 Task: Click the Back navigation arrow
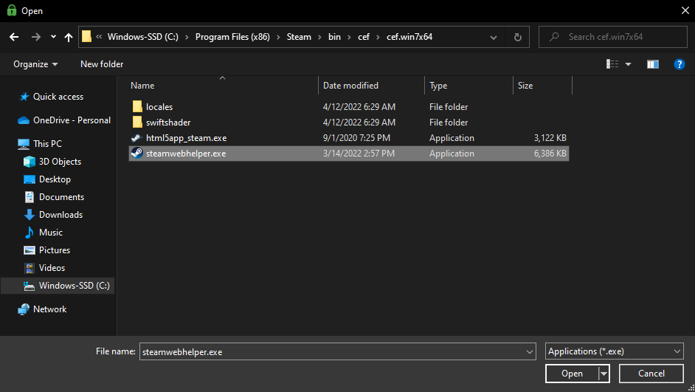tap(13, 37)
